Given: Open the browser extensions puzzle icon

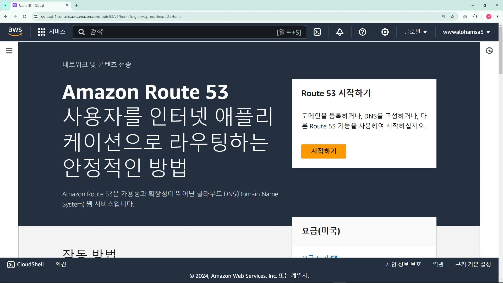Looking at the screenshot, I should pos(475,17).
